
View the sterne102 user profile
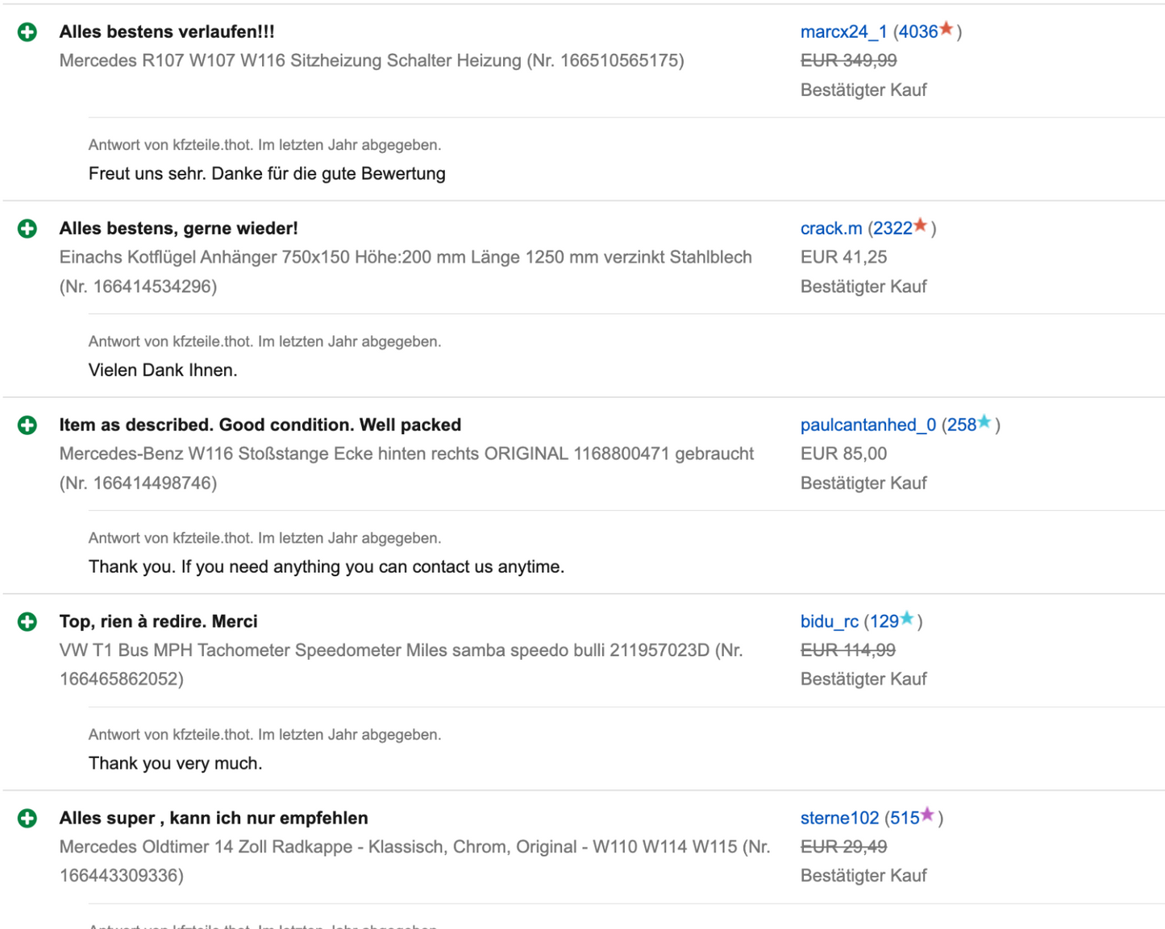(x=839, y=819)
